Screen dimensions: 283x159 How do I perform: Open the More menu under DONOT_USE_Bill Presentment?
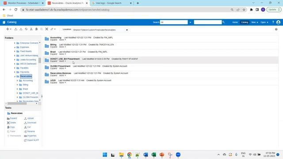[x=62, y=61]
